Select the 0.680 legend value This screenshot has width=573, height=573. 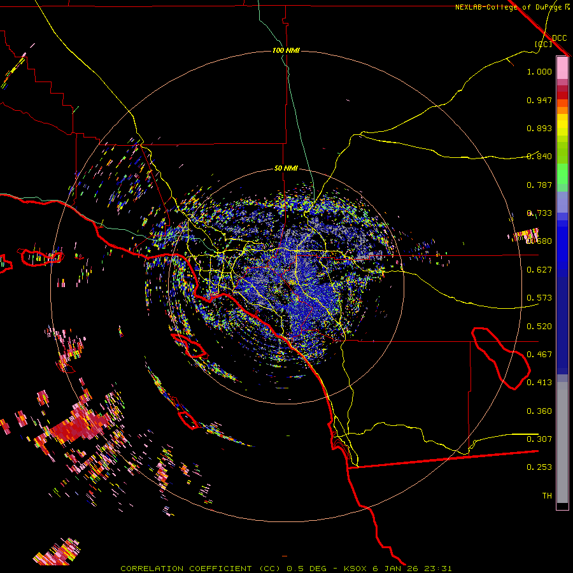pyautogui.click(x=539, y=241)
